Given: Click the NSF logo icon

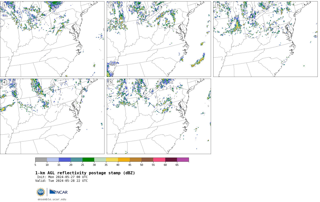Looking at the screenshot, I should pyautogui.click(x=41, y=192).
